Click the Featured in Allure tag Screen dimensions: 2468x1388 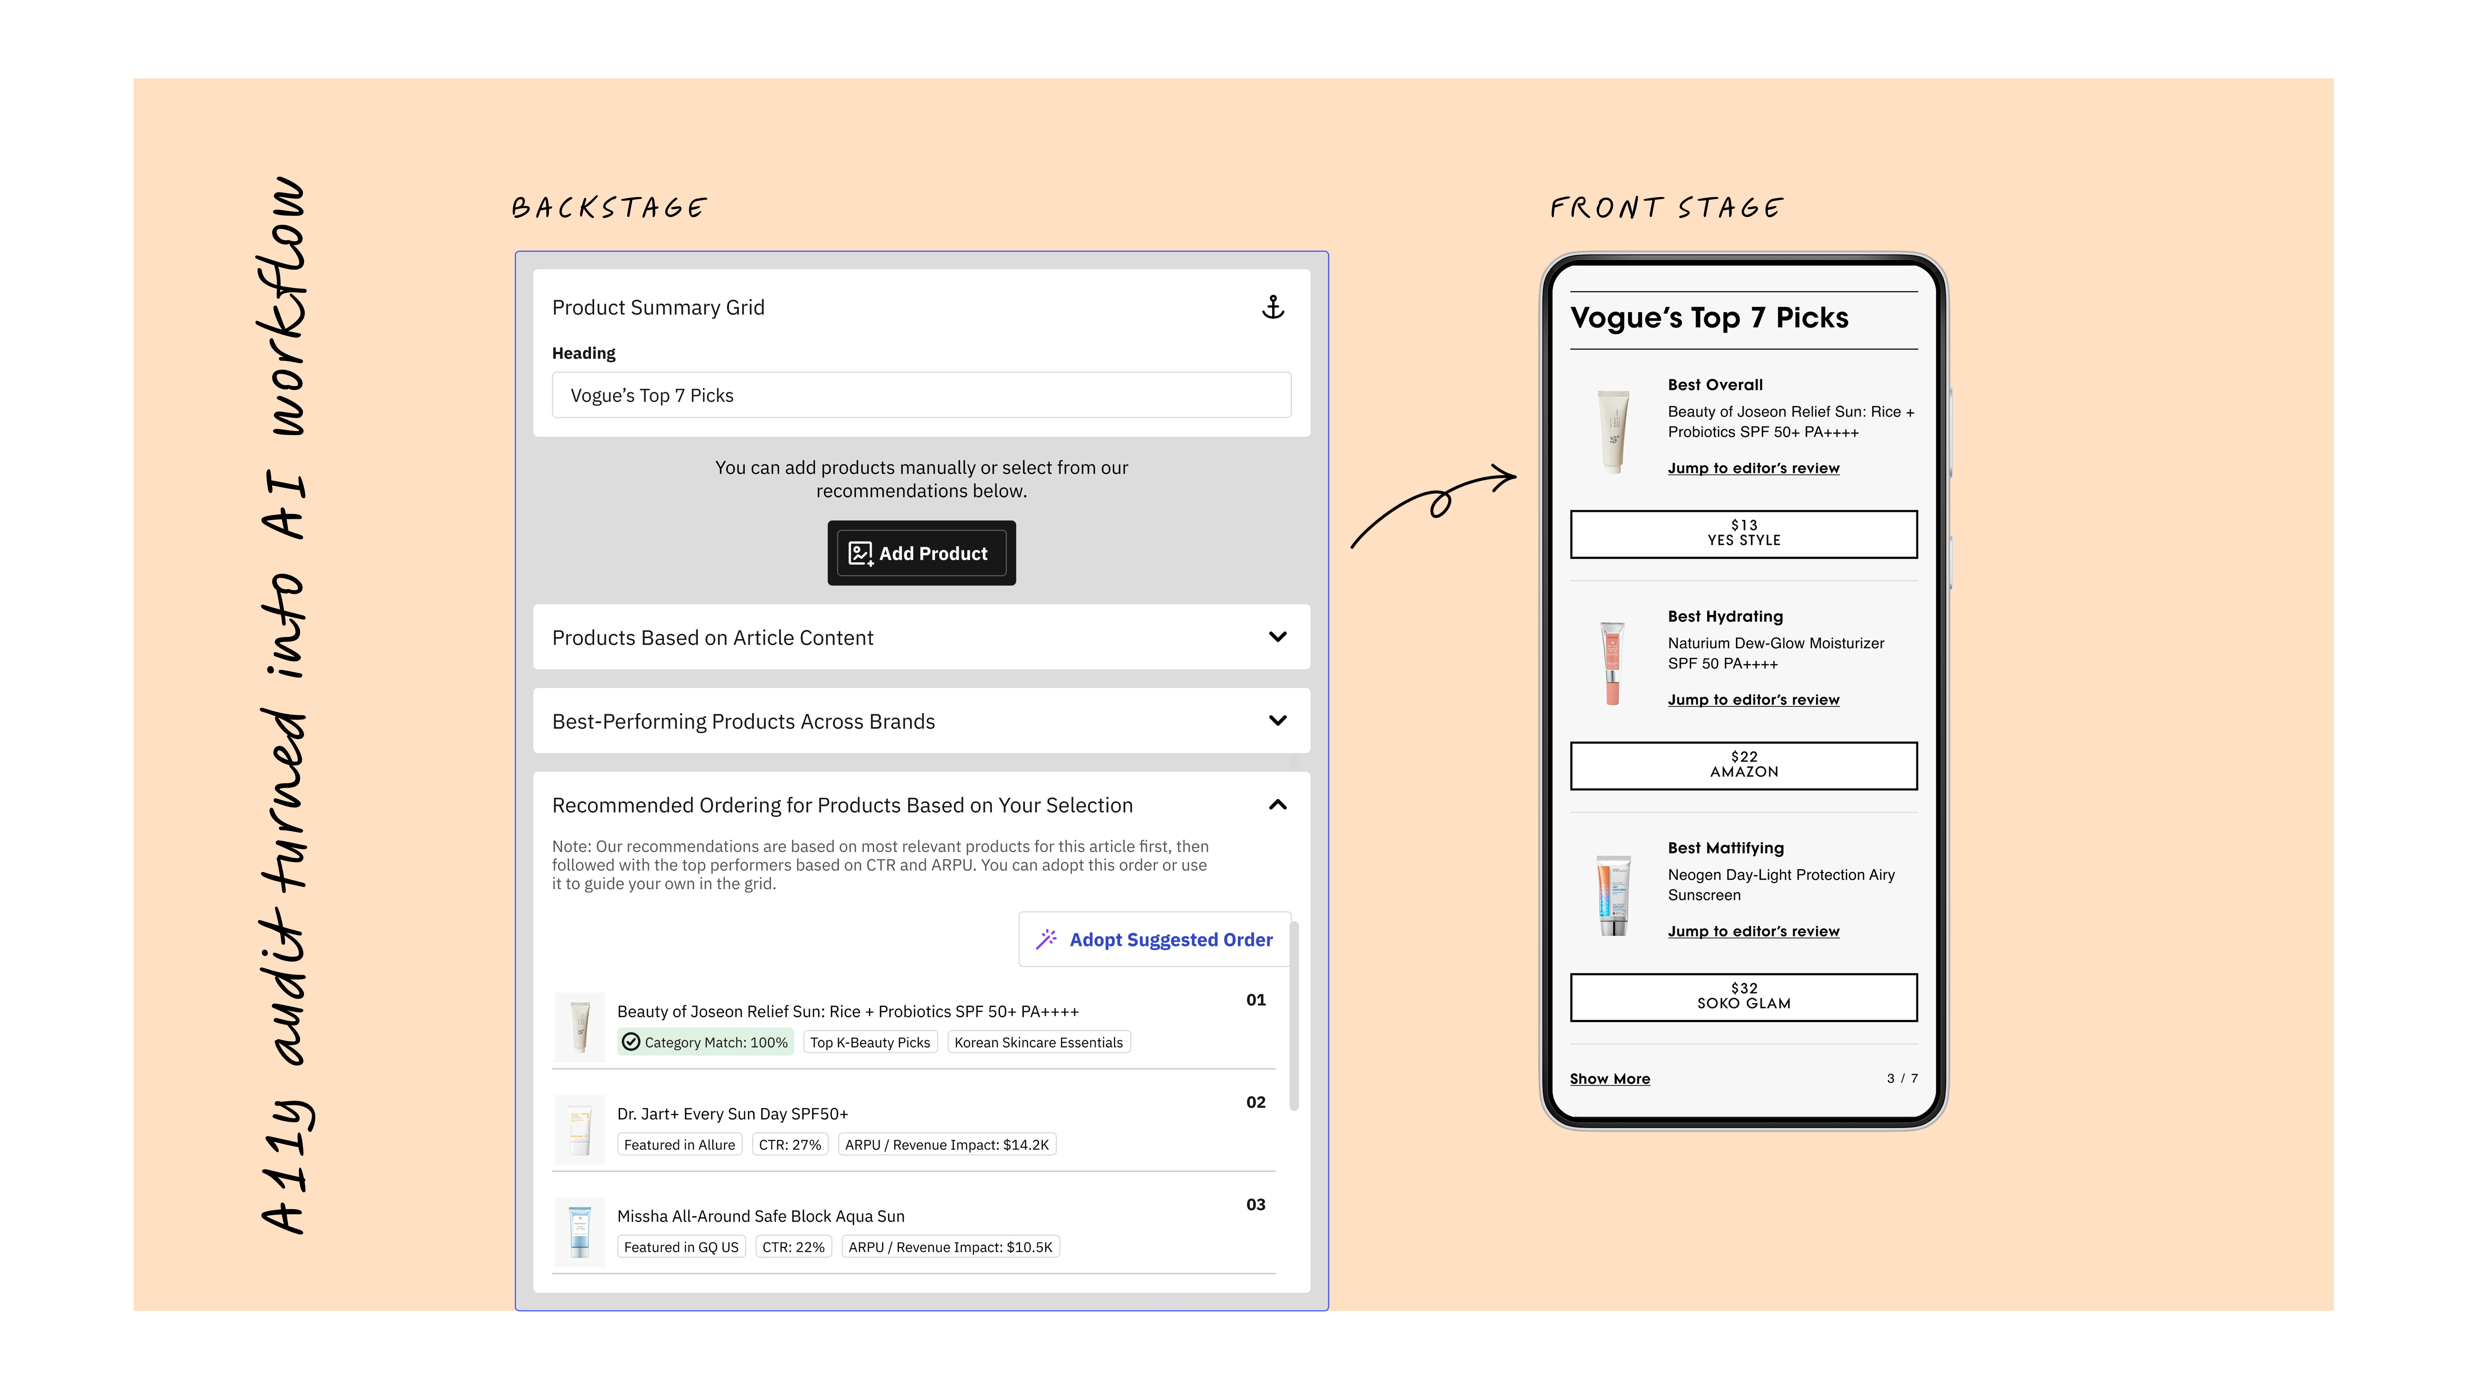tap(679, 1145)
